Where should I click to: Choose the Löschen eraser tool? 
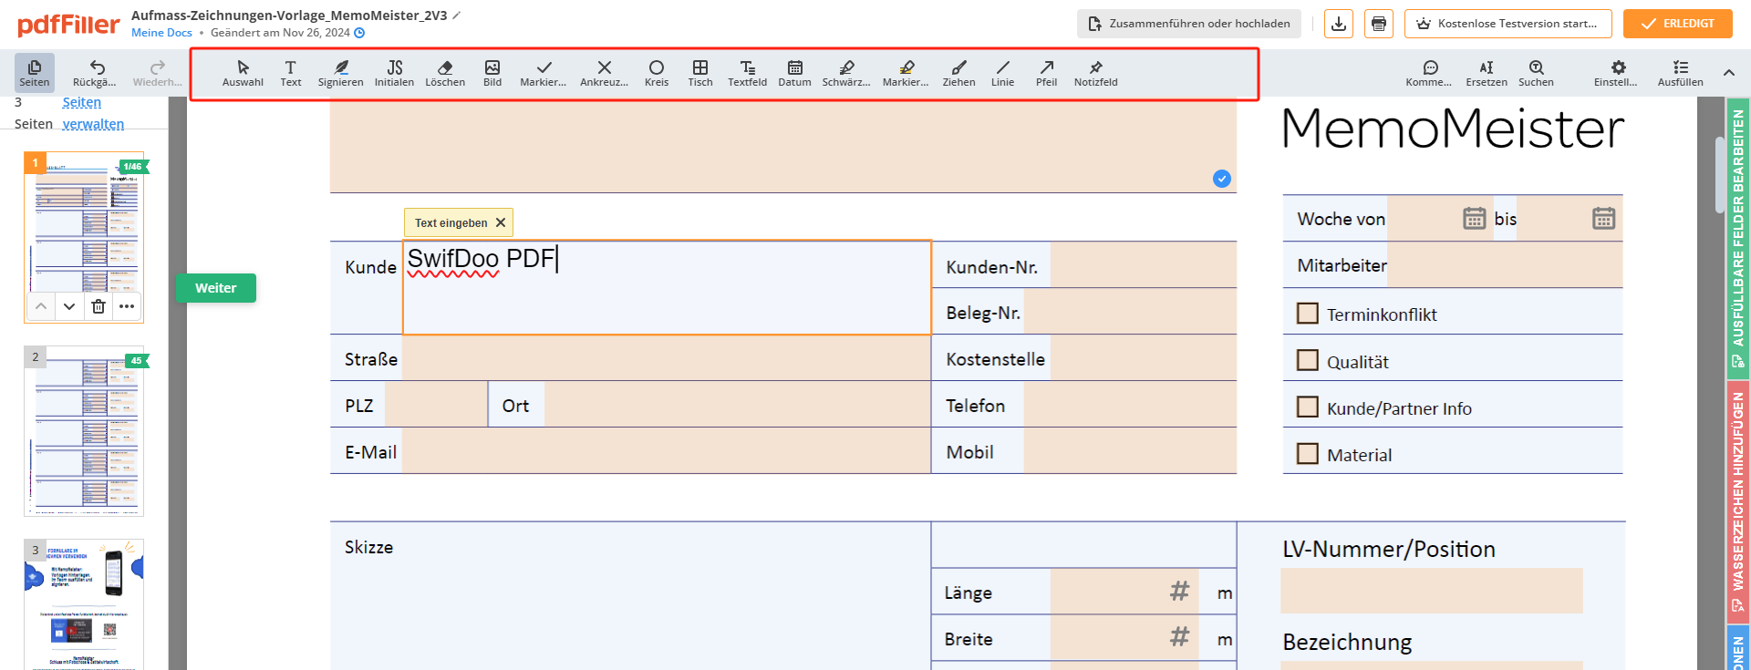coord(445,73)
